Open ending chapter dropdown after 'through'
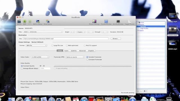Screen dimensions: 180x101 pos(105,32)
